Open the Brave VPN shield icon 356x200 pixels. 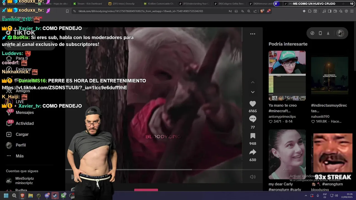coord(346,11)
